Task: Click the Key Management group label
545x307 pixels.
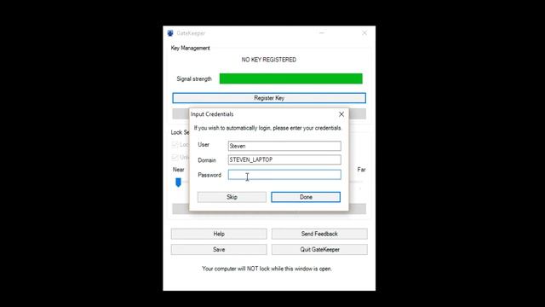Action: 191,48
